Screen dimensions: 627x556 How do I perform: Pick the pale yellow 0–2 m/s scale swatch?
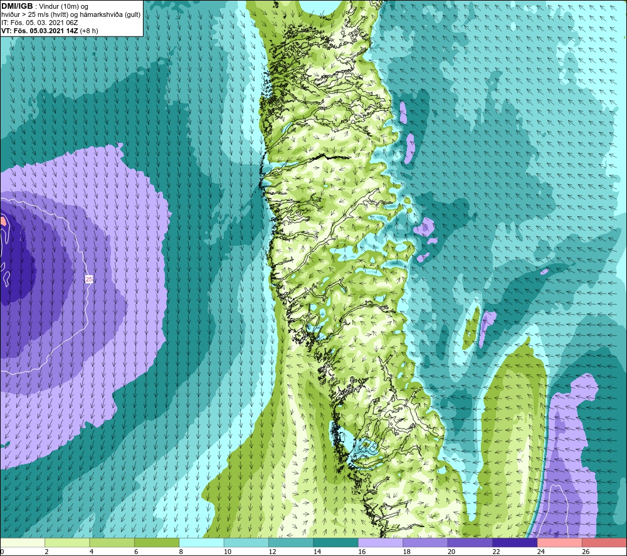pyautogui.click(x=23, y=542)
